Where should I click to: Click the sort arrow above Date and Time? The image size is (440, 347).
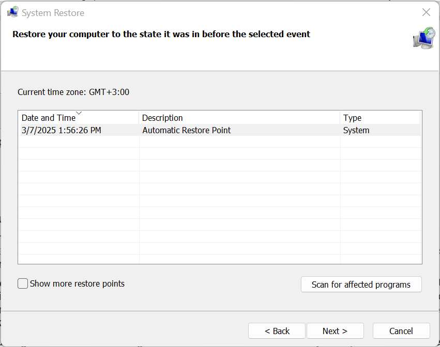point(79,113)
